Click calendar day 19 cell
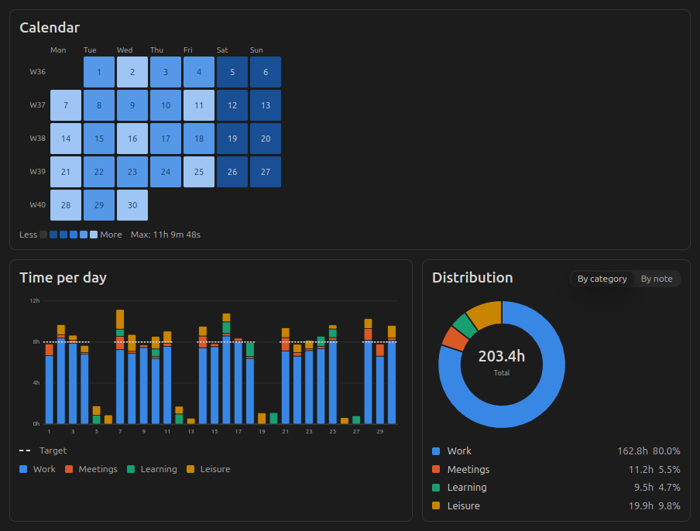This screenshot has height=531, width=700. pyautogui.click(x=232, y=139)
